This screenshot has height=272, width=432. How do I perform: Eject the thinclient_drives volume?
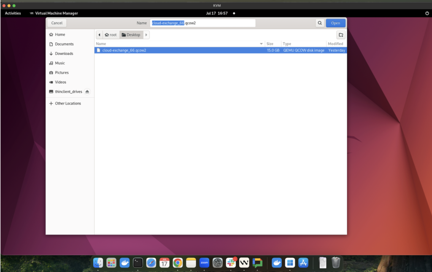pyautogui.click(x=87, y=92)
